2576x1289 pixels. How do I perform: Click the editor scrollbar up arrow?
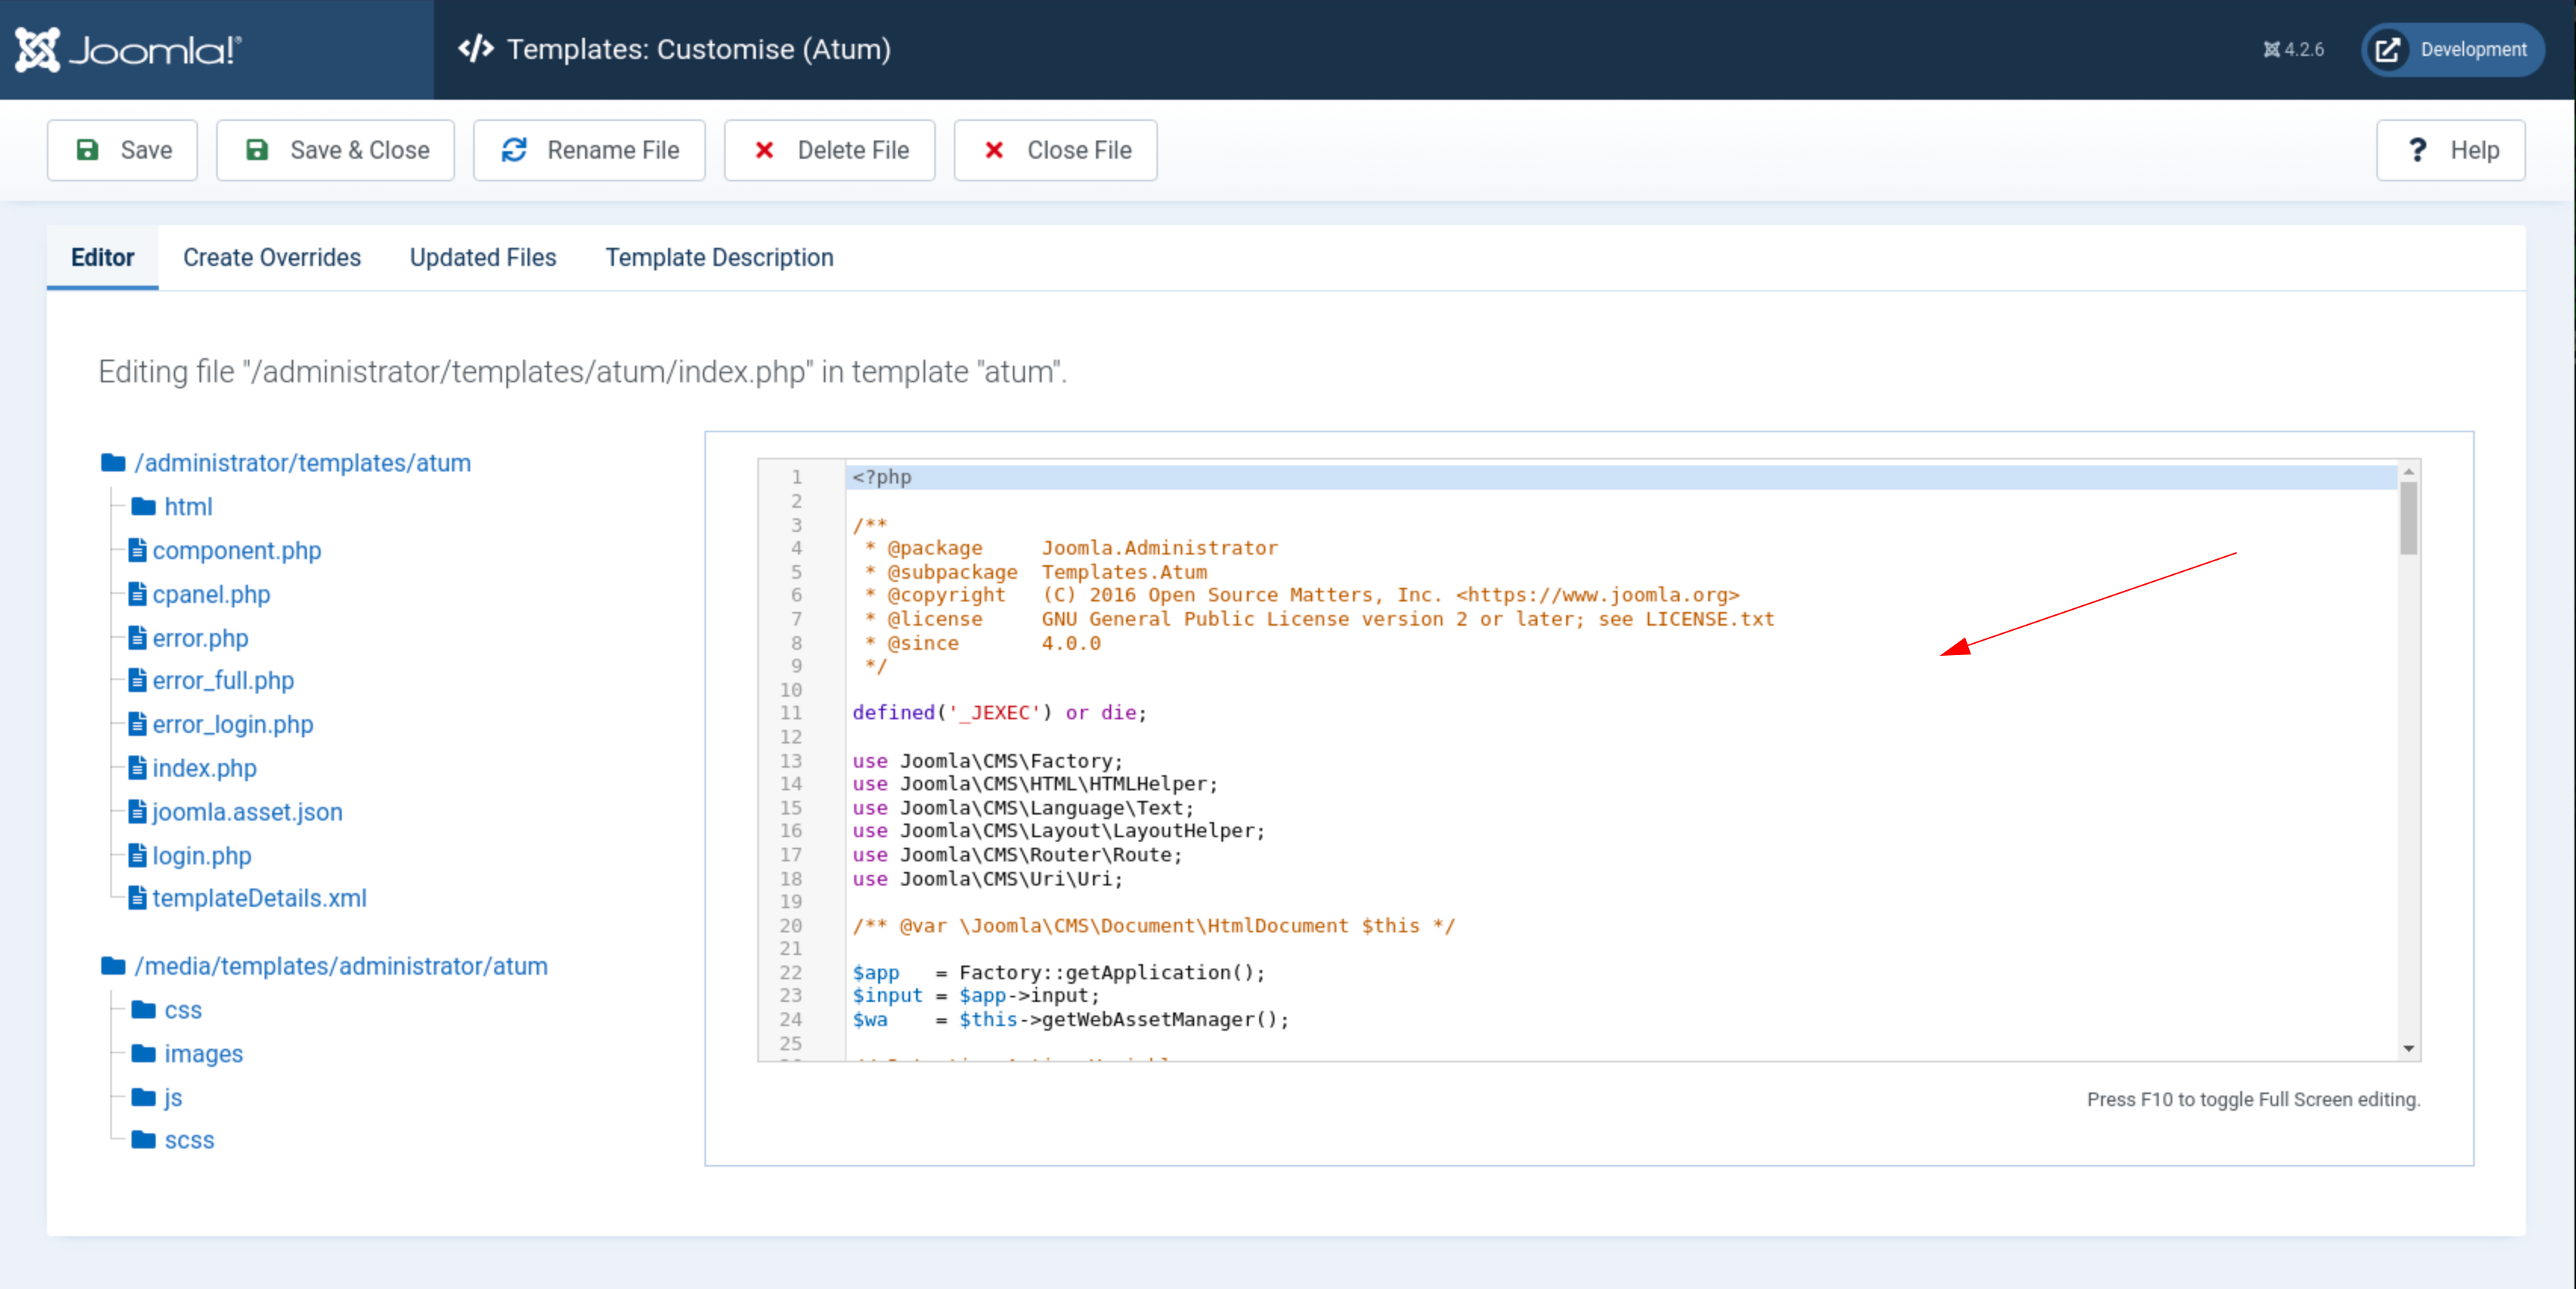coord(2409,471)
